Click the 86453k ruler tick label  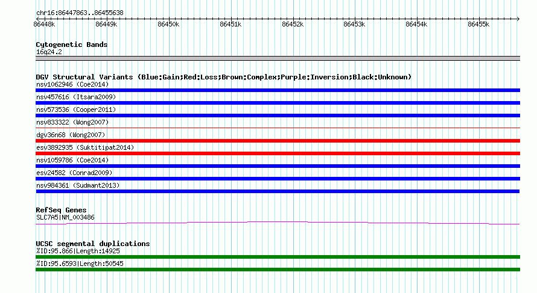point(354,24)
